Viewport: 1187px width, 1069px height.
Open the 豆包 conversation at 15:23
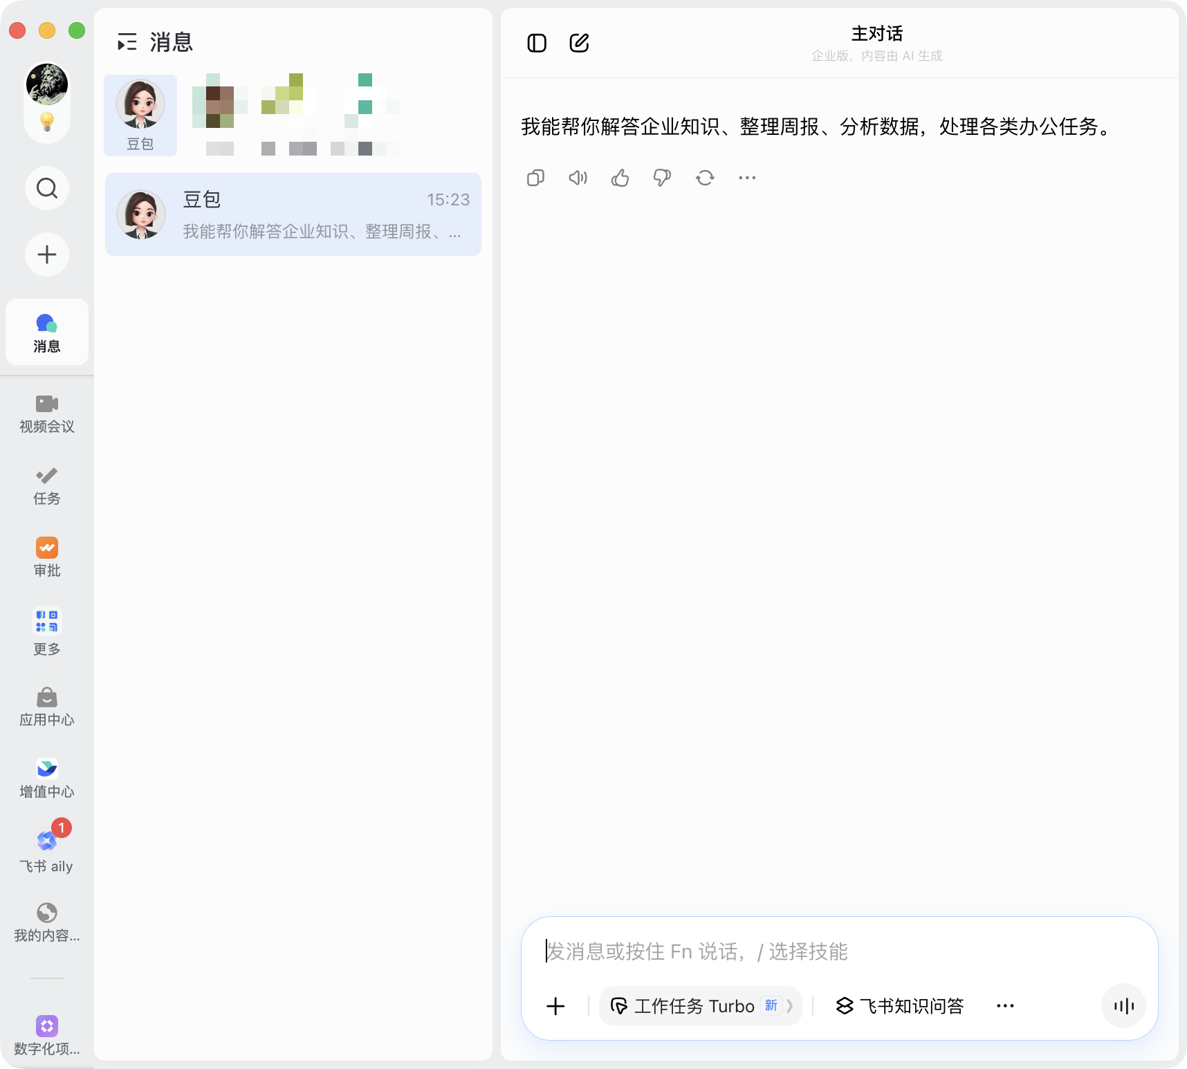(293, 214)
